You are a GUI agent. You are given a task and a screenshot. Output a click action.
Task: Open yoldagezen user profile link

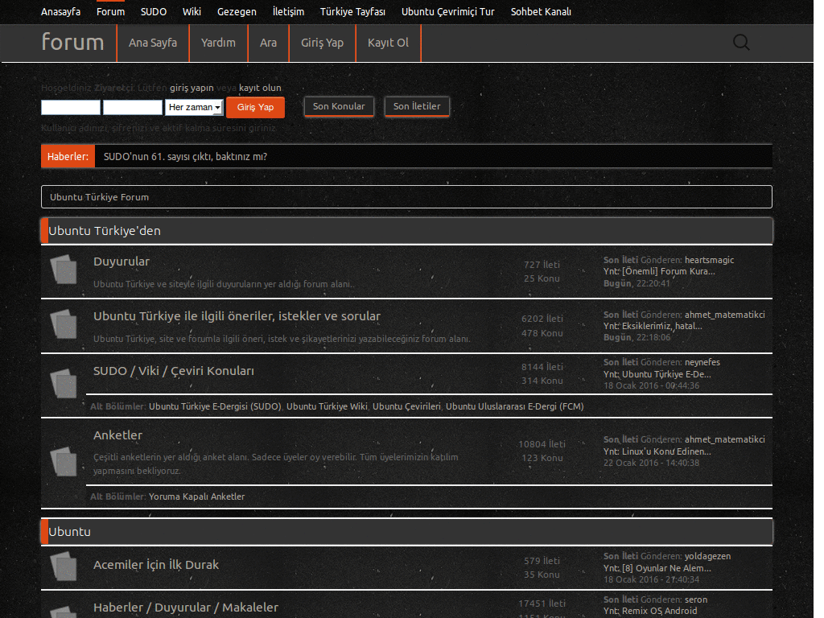click(708, 556)
